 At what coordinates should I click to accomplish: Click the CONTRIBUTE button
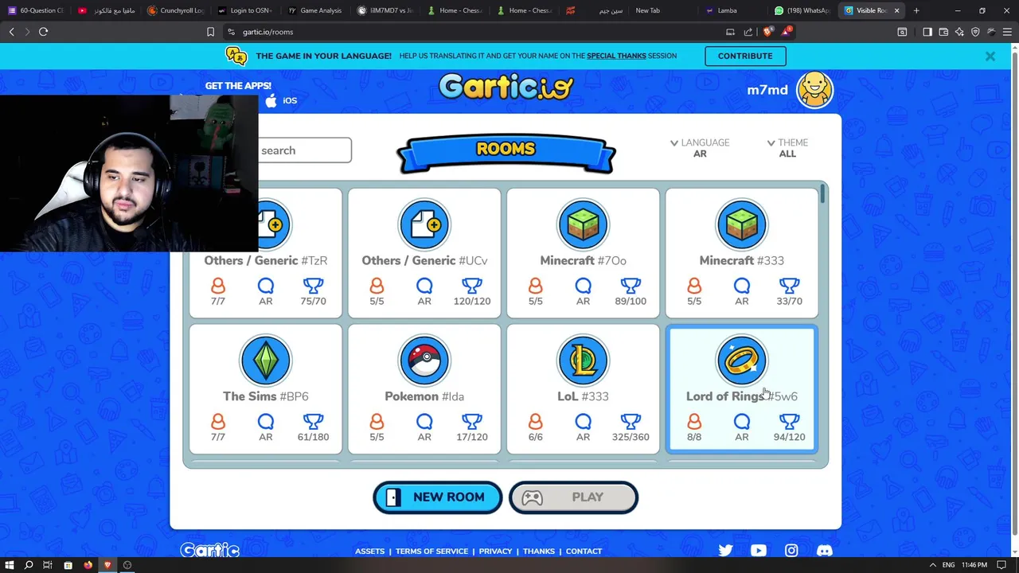click(x=745, y=56)
